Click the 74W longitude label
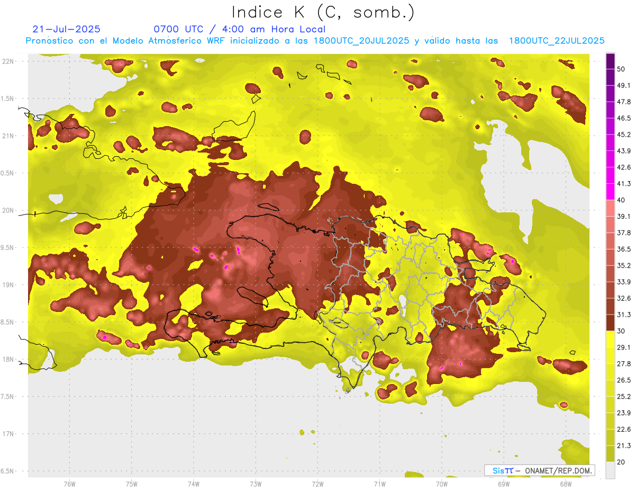 coord(194,484)
